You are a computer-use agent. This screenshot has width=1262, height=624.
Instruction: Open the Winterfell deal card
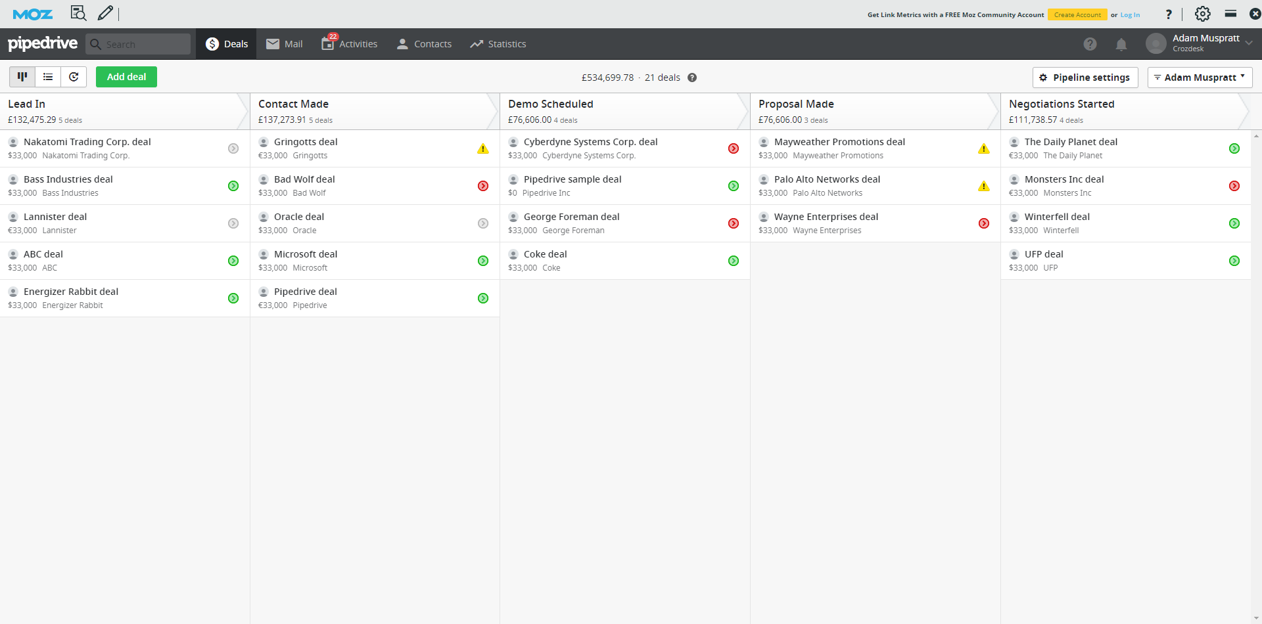pyautogui.click(x=1125, y=223)
